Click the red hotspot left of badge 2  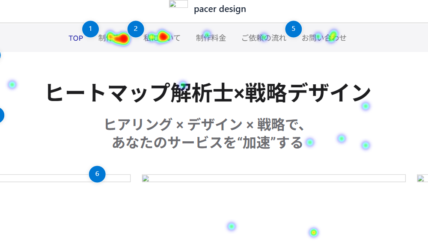tap(123, 39)
